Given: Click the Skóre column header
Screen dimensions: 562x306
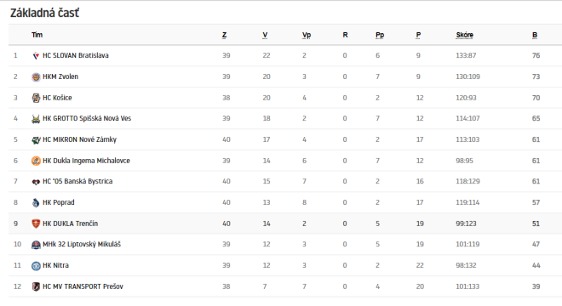Looking at the screenshot, I should pyautogui.click(x=465, y=35).
